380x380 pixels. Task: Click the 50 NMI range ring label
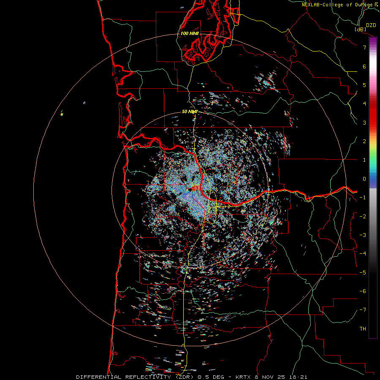190,111
